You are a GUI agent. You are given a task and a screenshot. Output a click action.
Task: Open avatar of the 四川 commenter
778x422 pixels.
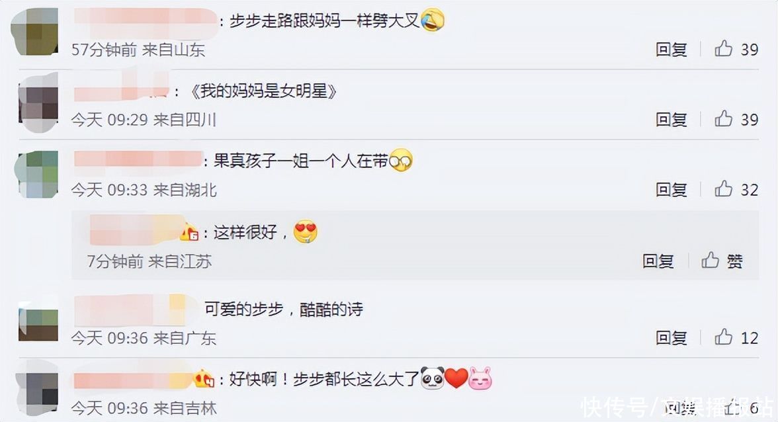[x=38, y=103]
